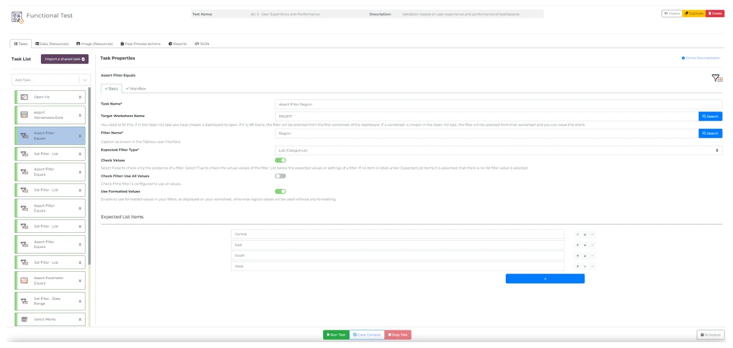Click the South list item field
The height and width of the screenshot is (348, 733).
(398, 255)
